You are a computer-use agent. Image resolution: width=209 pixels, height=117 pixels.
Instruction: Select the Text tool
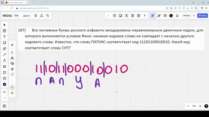pyautogui.click(x=4, y=37)
